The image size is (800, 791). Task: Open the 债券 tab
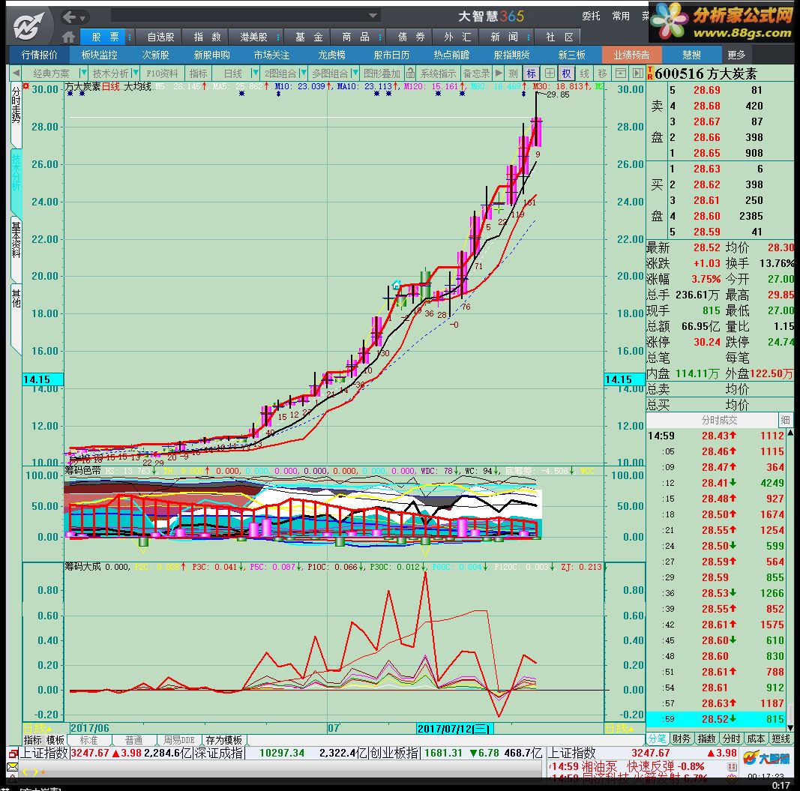tap(411, 37)
